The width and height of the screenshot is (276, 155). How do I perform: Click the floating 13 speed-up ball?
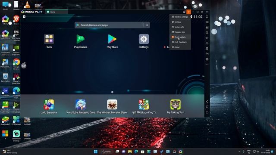pos(24,66)
